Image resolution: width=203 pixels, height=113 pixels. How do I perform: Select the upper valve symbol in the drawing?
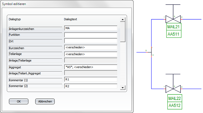tap(173, 19)
